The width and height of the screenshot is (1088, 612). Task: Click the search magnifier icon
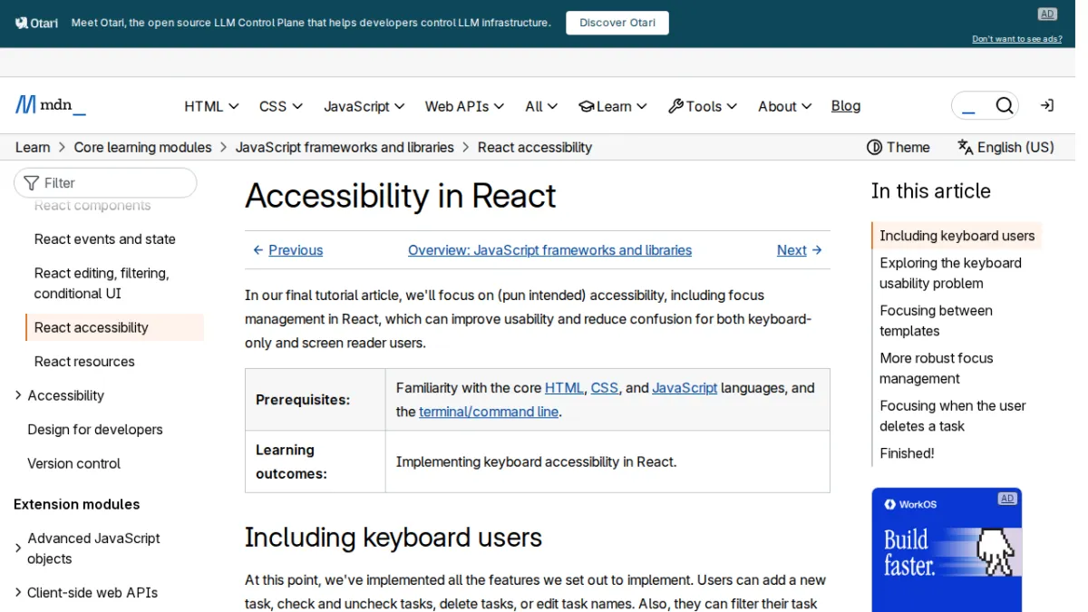point(1004,106)
